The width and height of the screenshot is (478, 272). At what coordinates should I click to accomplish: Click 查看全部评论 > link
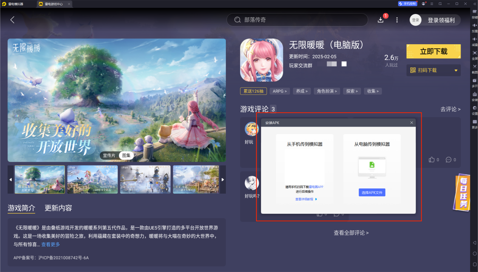[351, 233]
